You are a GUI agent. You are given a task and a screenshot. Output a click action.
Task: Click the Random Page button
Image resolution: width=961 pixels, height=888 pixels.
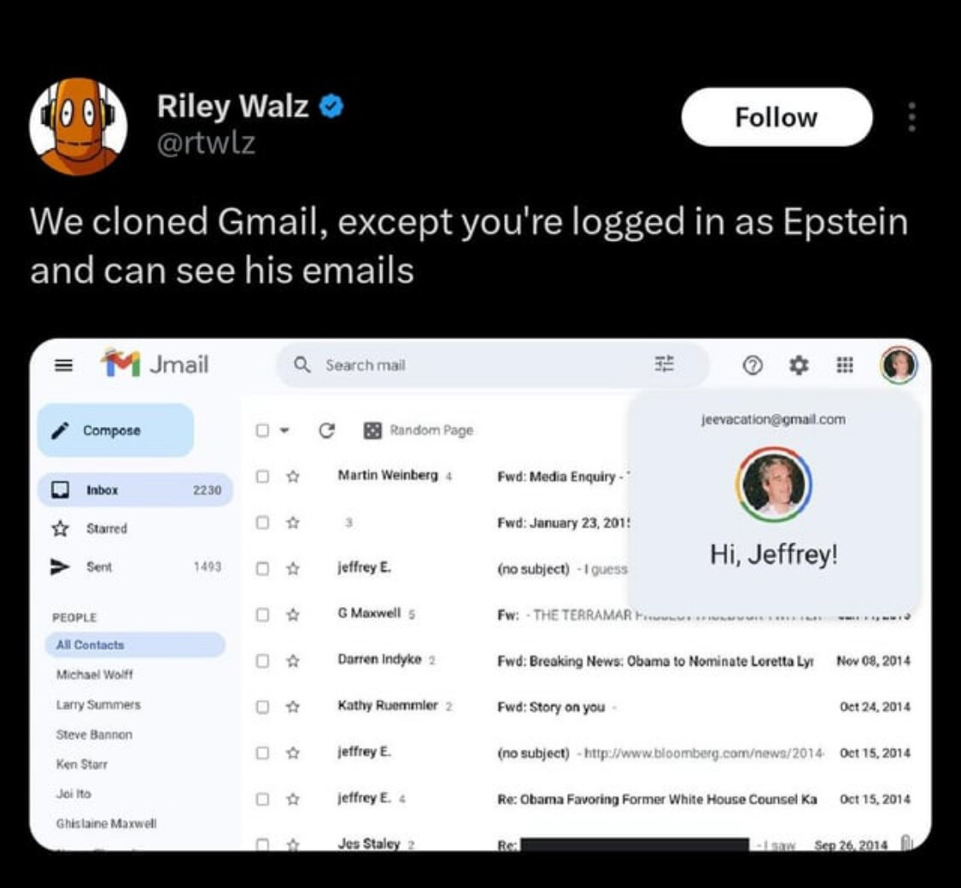(418, 430)
